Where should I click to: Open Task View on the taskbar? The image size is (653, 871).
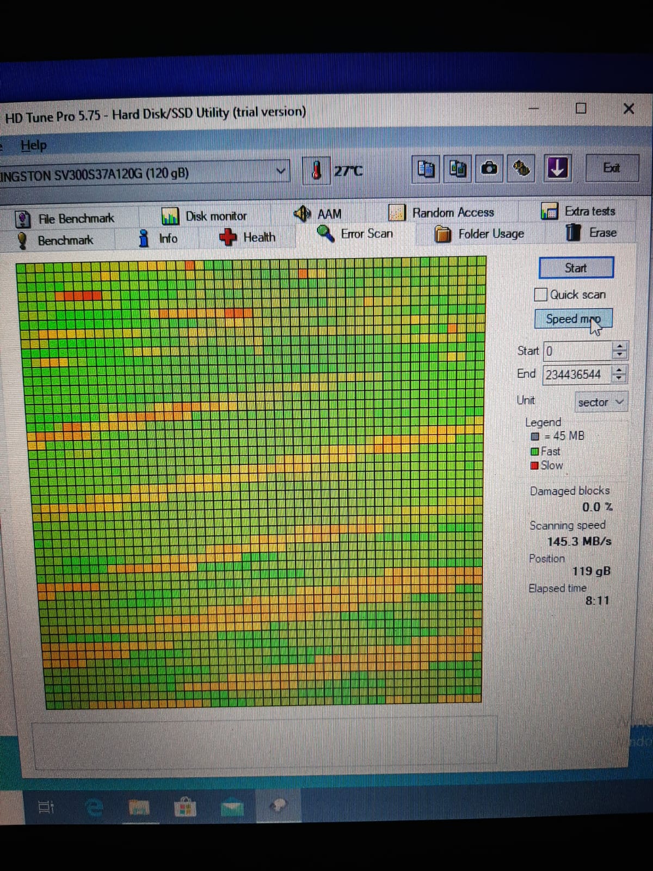click(46, 807)
